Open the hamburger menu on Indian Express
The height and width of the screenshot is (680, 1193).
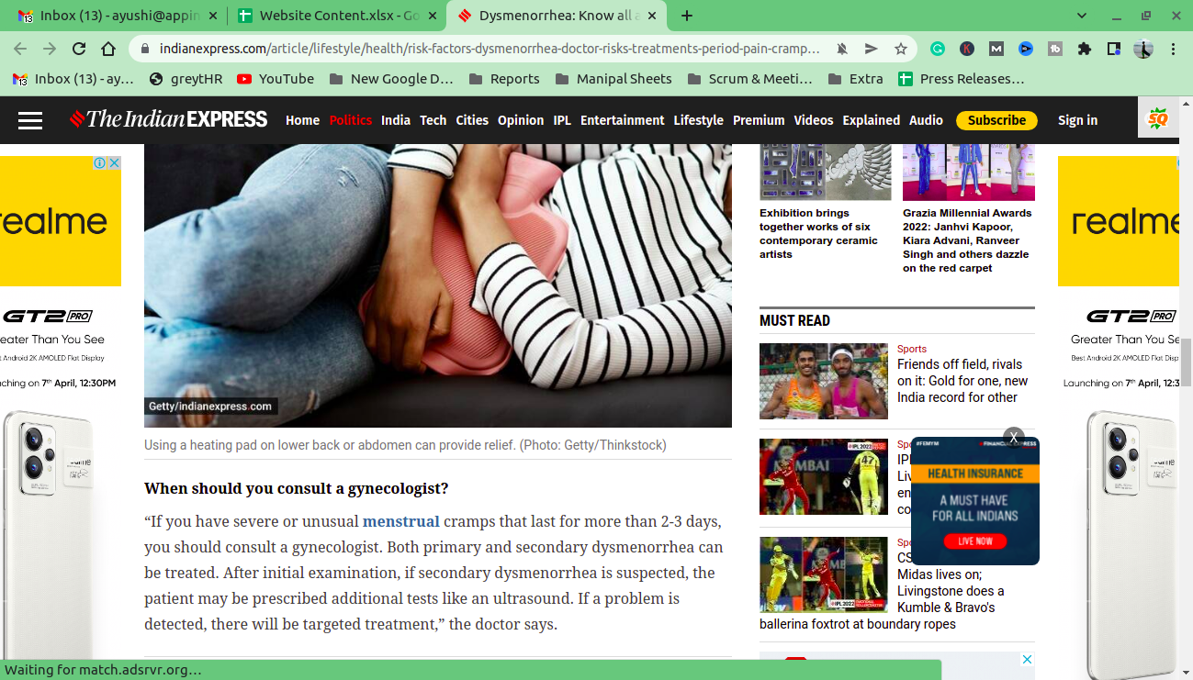30,120
